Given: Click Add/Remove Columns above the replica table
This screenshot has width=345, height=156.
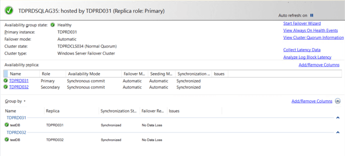Looking at the screenshot, I should click(x=319, y=65).
